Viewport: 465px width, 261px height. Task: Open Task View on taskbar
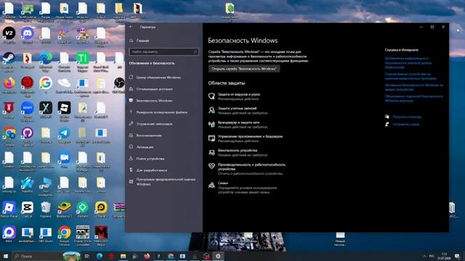pos(87,256)
